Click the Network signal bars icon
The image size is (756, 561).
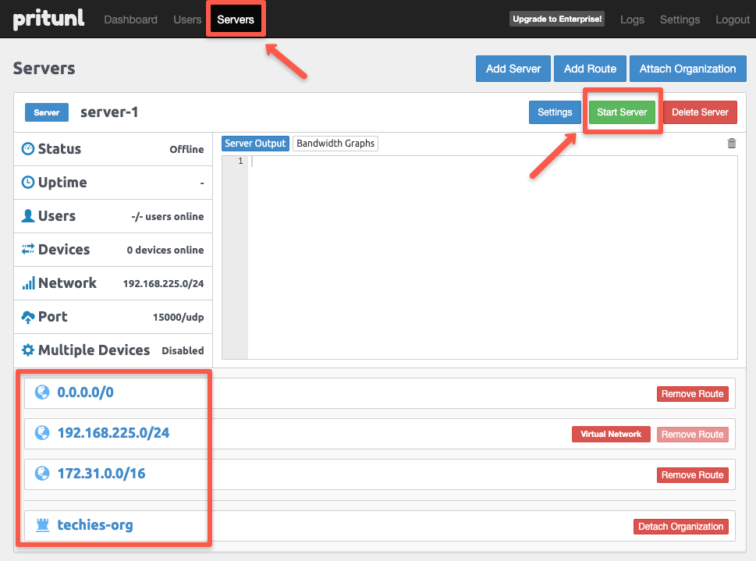(28, 283)
